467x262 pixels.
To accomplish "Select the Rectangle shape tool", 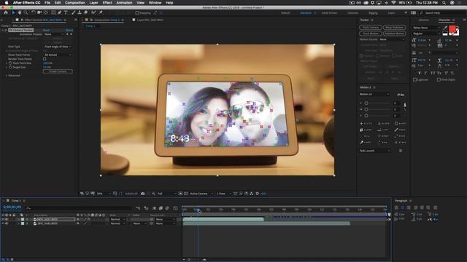I will point(53,13).
